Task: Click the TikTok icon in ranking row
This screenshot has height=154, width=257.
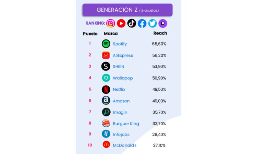Action: click(x=132, y=23)
